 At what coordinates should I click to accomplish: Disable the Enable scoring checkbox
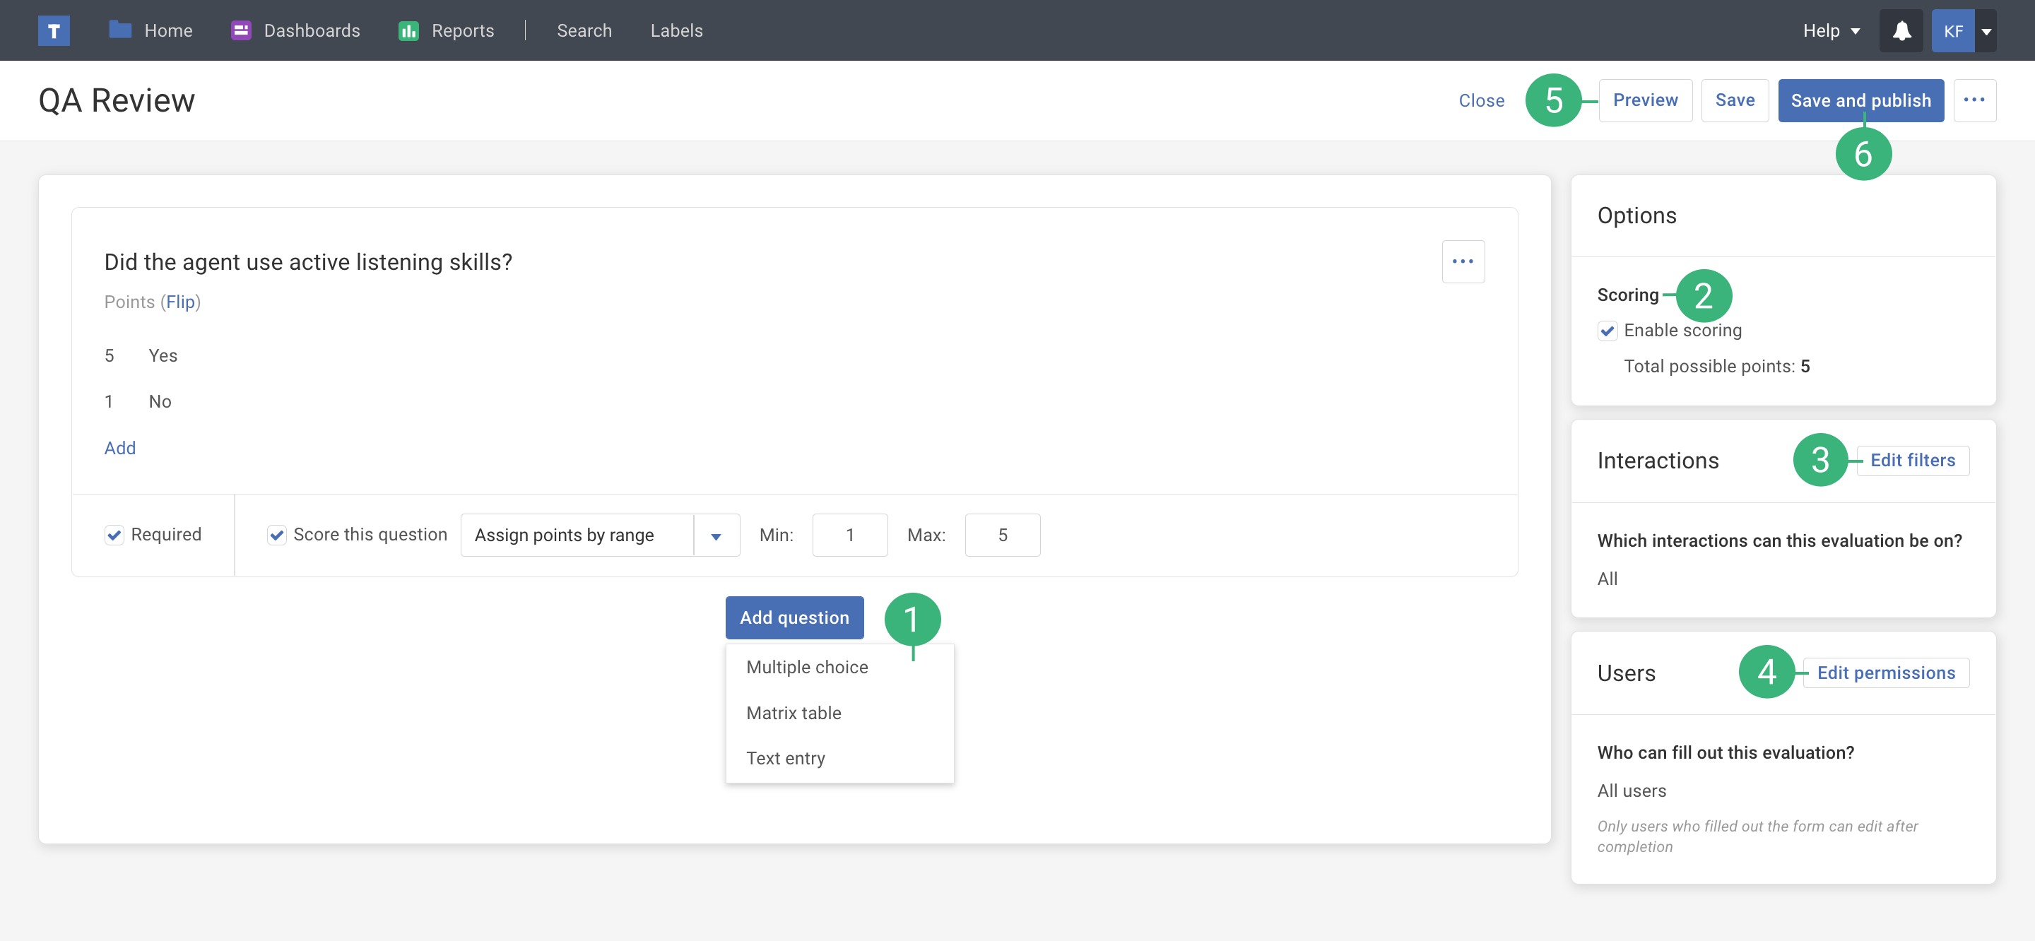pyautogui.click(x=1607, y=330)
